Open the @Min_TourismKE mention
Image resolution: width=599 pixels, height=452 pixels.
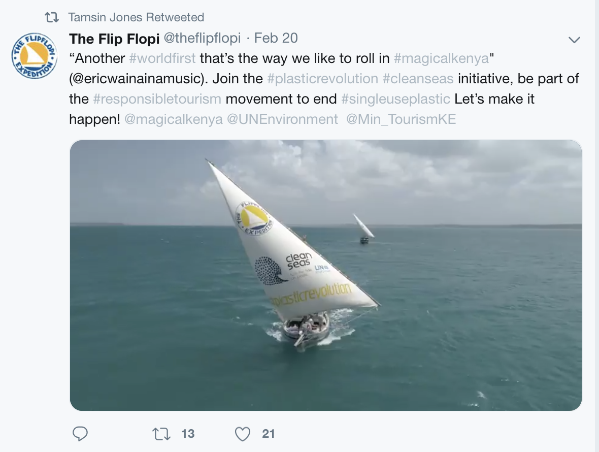(401, 119)
